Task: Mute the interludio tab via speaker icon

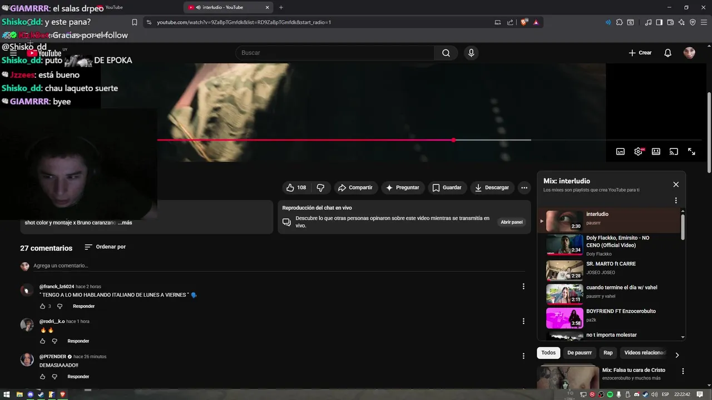Action: pos(199,7)
